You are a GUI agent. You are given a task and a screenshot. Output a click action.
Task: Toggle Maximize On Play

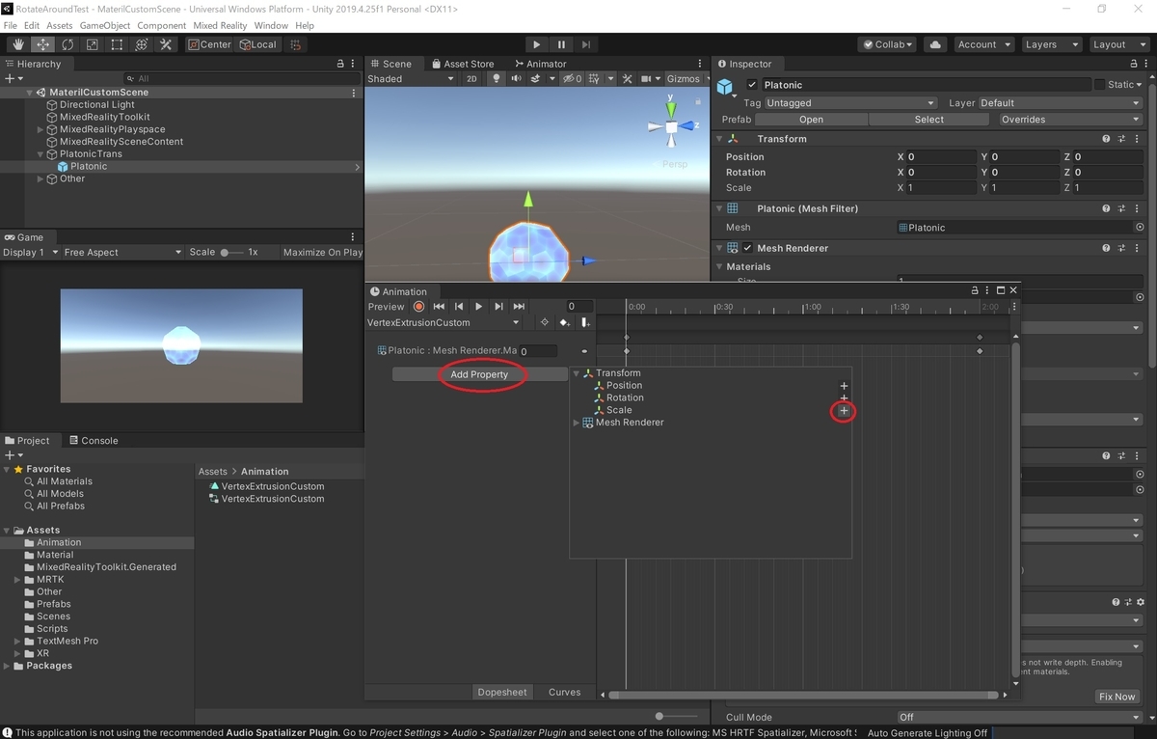point(322,252)
